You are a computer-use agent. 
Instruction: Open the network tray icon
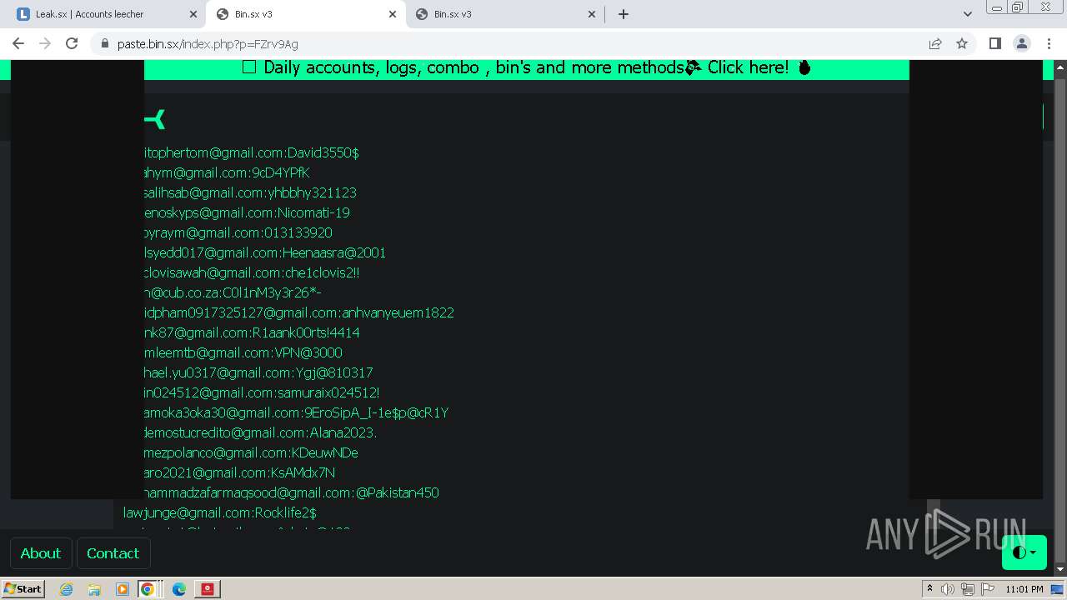tap(968, 589)
